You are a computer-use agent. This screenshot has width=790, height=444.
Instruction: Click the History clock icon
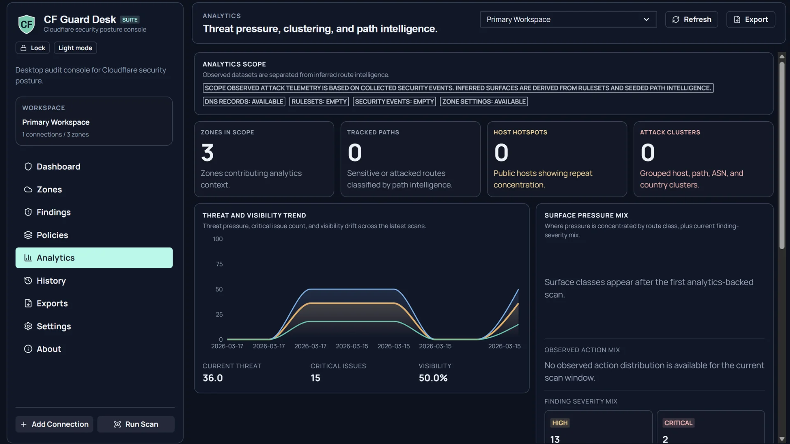tap(28, 281)
